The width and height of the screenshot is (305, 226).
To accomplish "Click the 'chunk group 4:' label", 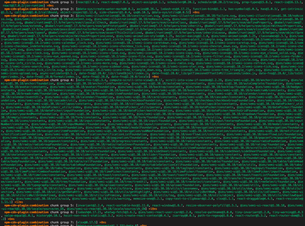I will pyautogui.click(x=62, y=80).
